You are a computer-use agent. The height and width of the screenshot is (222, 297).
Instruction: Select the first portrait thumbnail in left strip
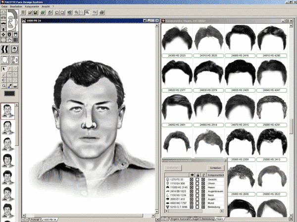[x=8, y=111]
